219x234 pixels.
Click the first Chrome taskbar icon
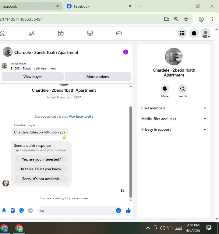pyautogui.click(x=5, y=228)
